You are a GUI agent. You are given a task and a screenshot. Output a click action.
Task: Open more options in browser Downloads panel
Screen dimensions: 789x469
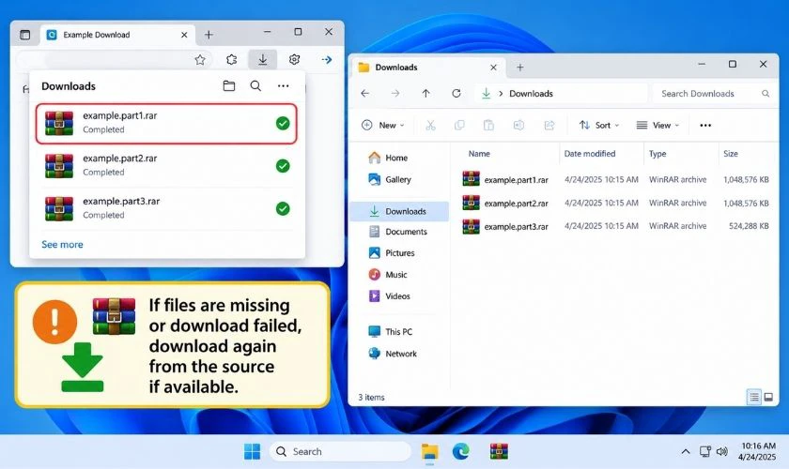coord(284,86)
